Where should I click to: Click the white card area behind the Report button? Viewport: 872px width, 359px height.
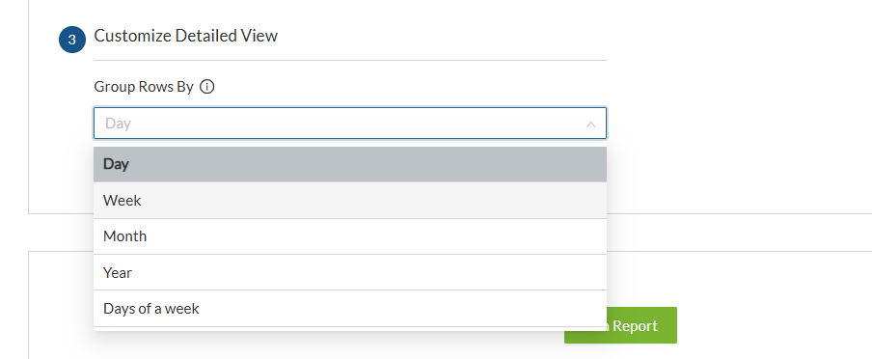point(775,305)
